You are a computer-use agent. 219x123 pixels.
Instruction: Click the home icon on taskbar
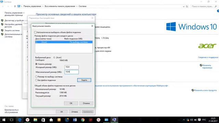[x=51, y=120]
